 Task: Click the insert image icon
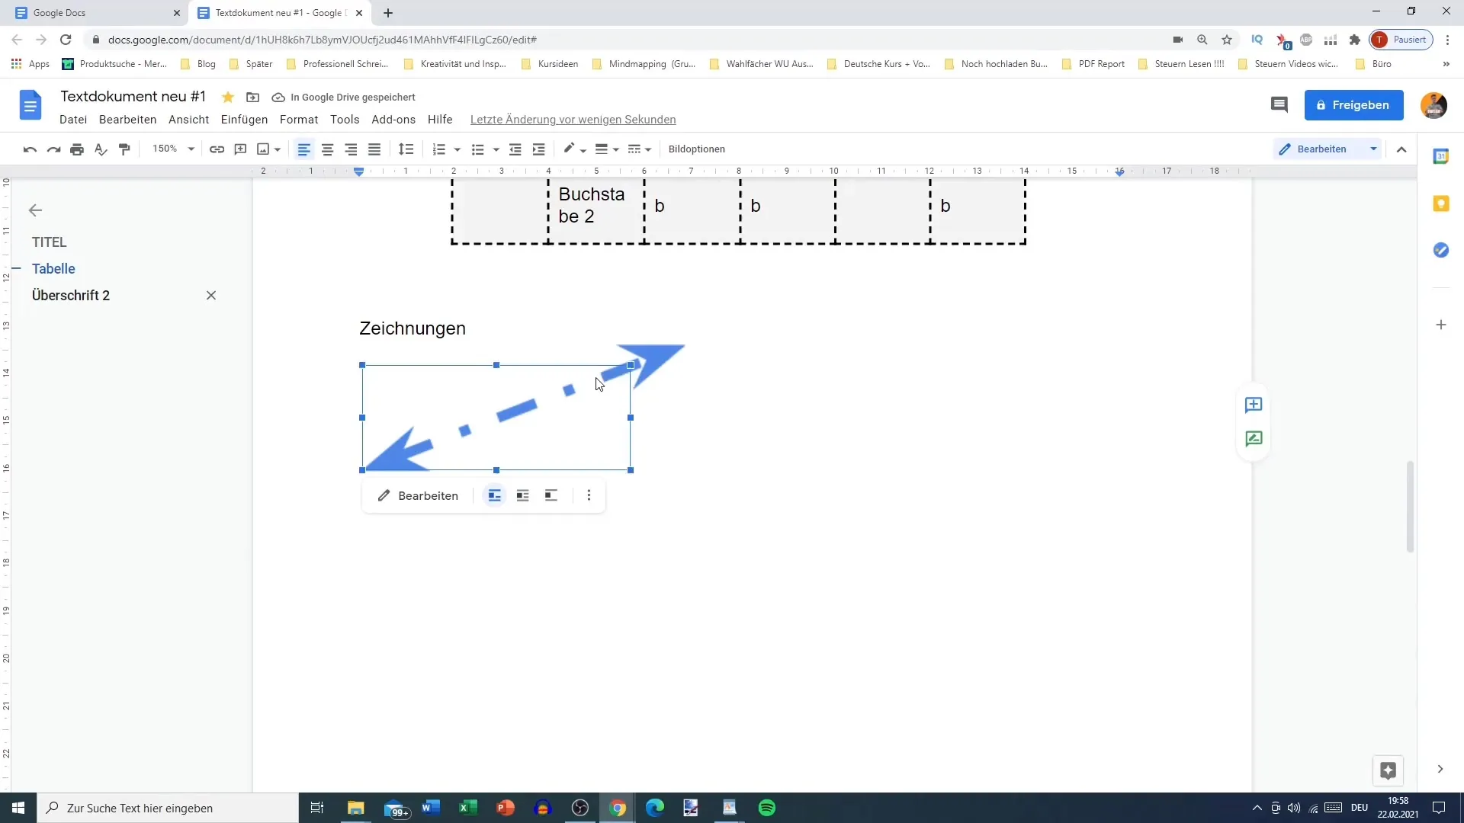263,149
